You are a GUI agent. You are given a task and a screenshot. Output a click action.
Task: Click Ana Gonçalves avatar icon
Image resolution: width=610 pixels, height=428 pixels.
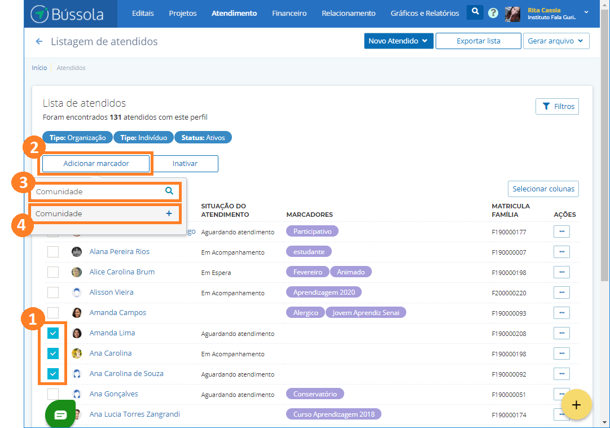tap(77, 394)
